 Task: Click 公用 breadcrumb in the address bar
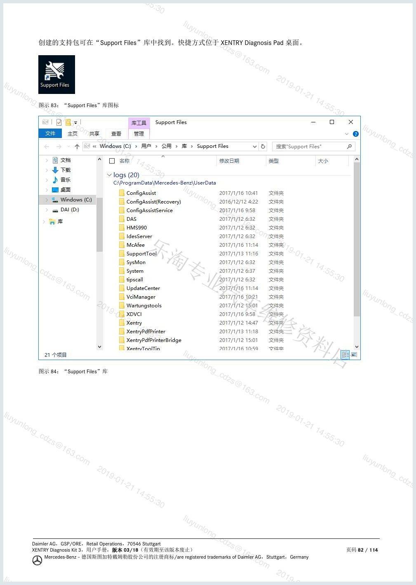click(167, 146)
